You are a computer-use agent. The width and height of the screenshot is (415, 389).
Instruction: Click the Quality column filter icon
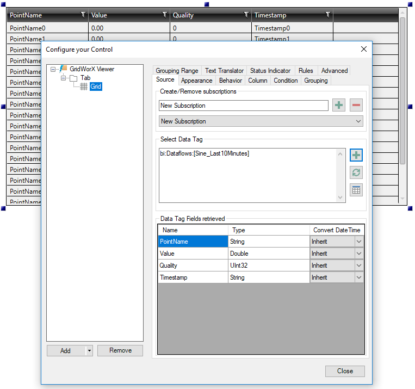point(246,15)
